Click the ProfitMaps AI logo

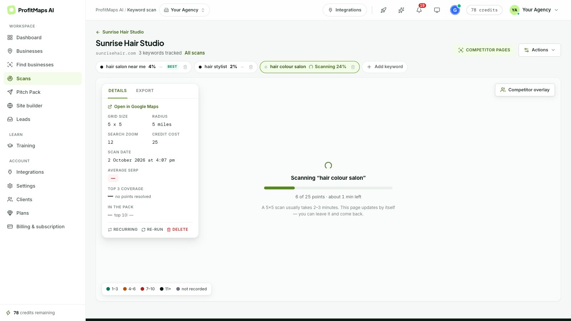click(31, 10)
